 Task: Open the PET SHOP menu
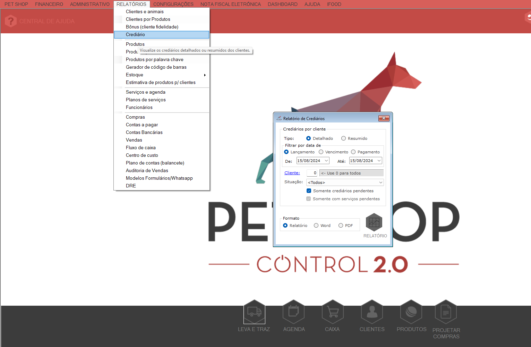coord(16,4)
